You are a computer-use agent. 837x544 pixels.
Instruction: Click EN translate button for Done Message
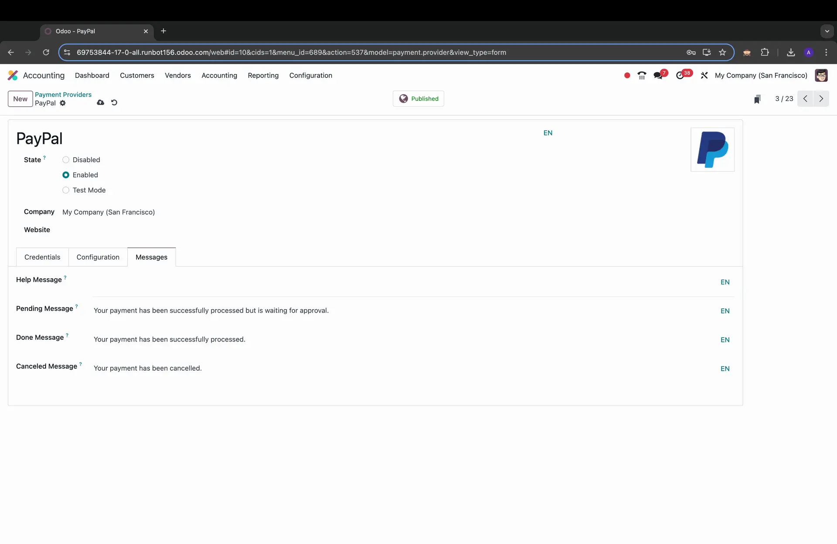tap(725, 340)
